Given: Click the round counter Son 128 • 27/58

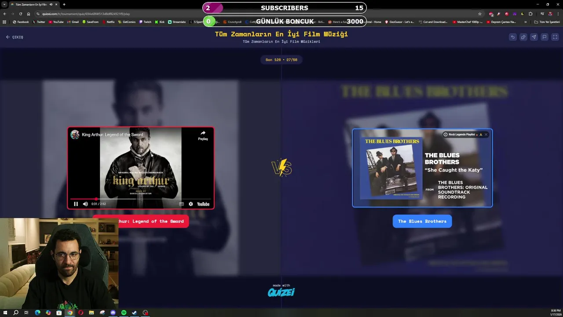Looking at the screenshot, I should (281, 59).
